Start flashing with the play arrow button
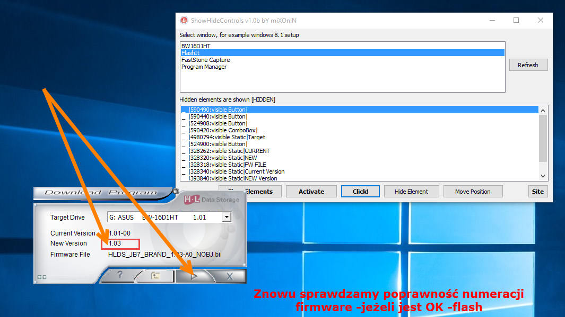This screenshot has width=565, height=317. [194, 276]
